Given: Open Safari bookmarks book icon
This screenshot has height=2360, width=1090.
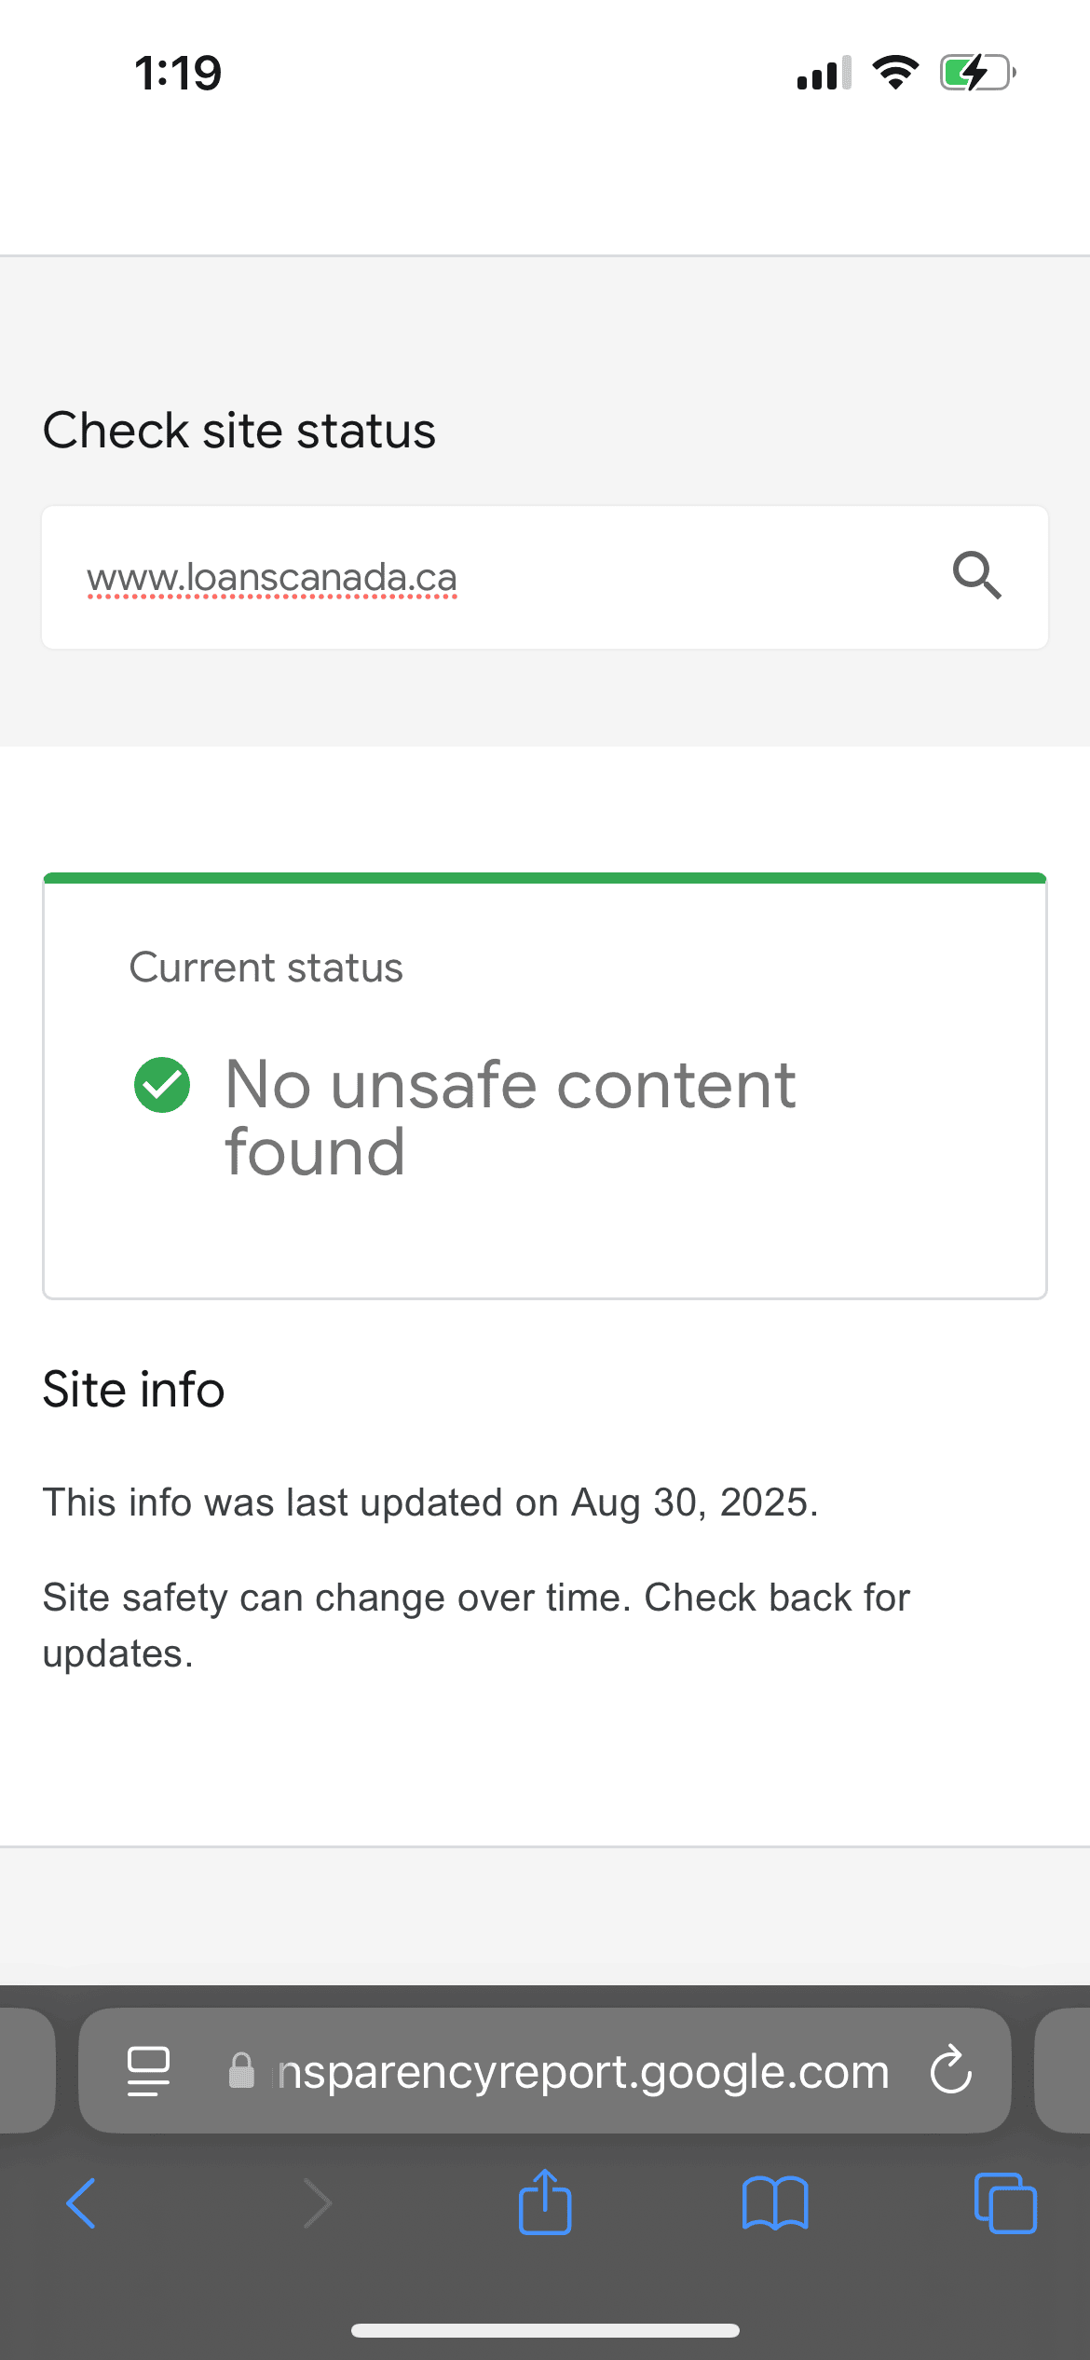Looking at the screenshot, I should [x=775, y=2203].
